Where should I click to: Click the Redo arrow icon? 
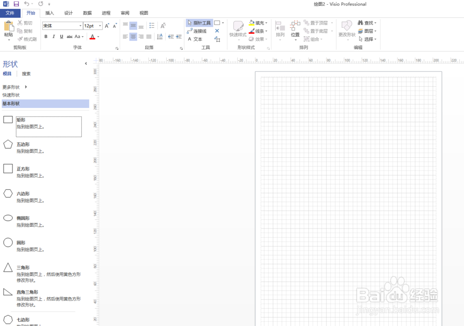pos(40,4)
